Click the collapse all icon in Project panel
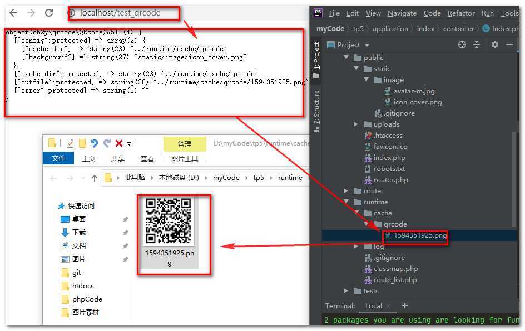525x331 pixels. tap(477, 44)
